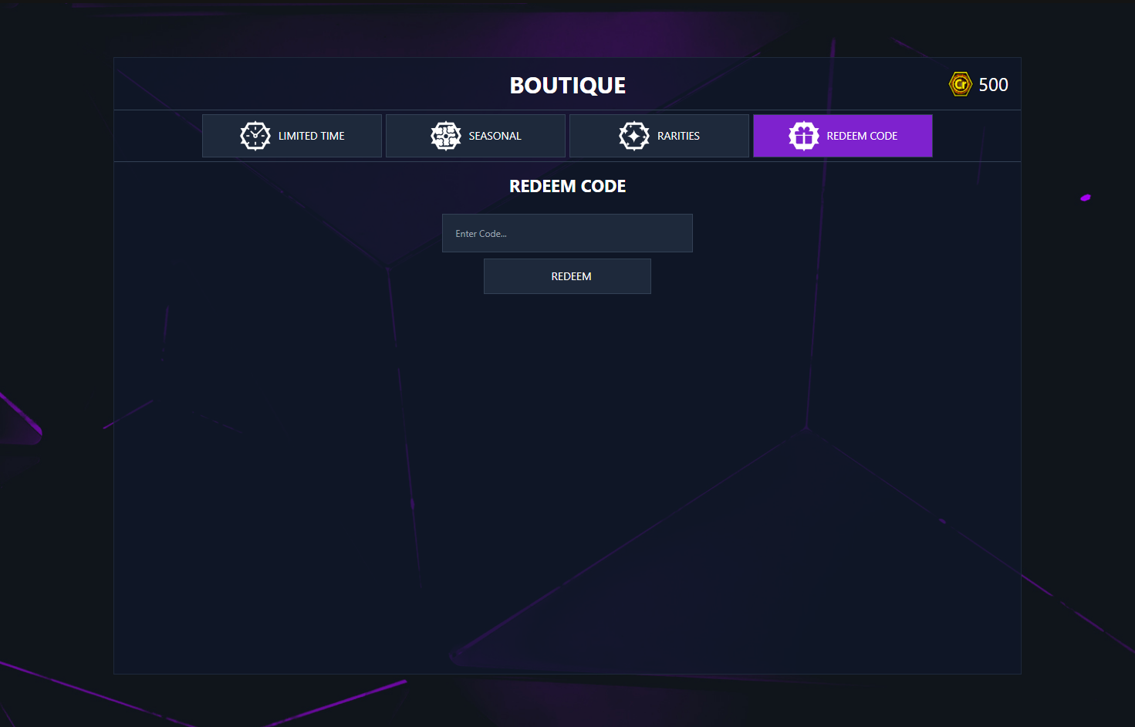Click the sparkle star icon for Rarities
The image size is (1135, 727).
[634, 136]
